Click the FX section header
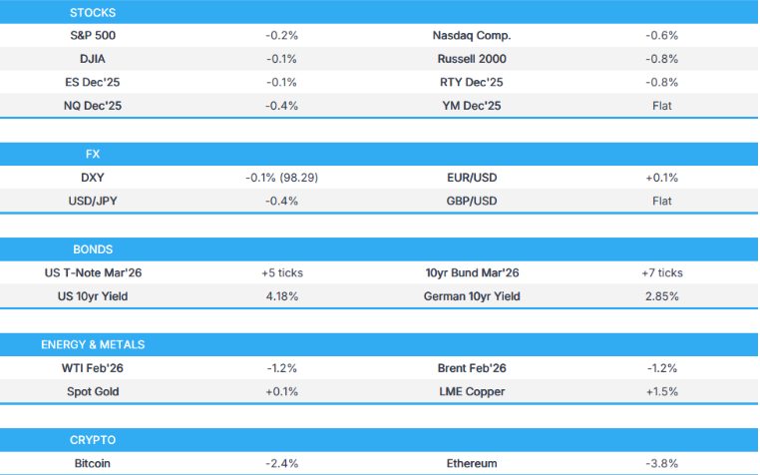Screen dimensions: 760x475 [93, 155]
